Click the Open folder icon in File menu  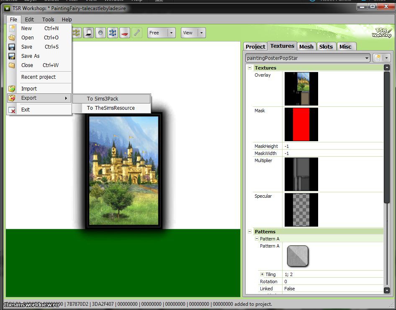coord(12,38)
